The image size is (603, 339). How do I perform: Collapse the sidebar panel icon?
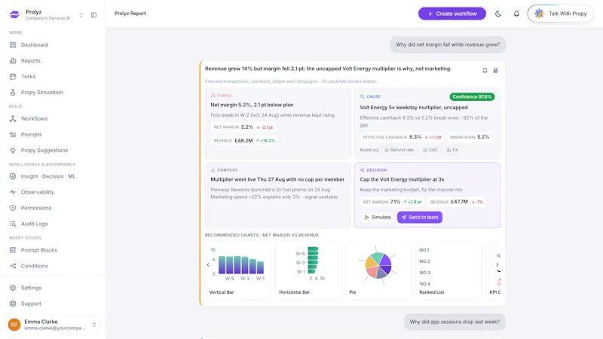[93, 15]
